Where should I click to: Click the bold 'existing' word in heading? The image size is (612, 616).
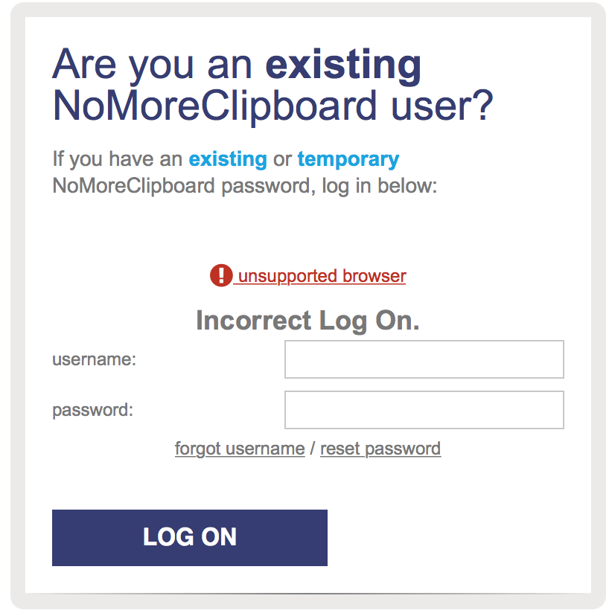tap(343, 65)
